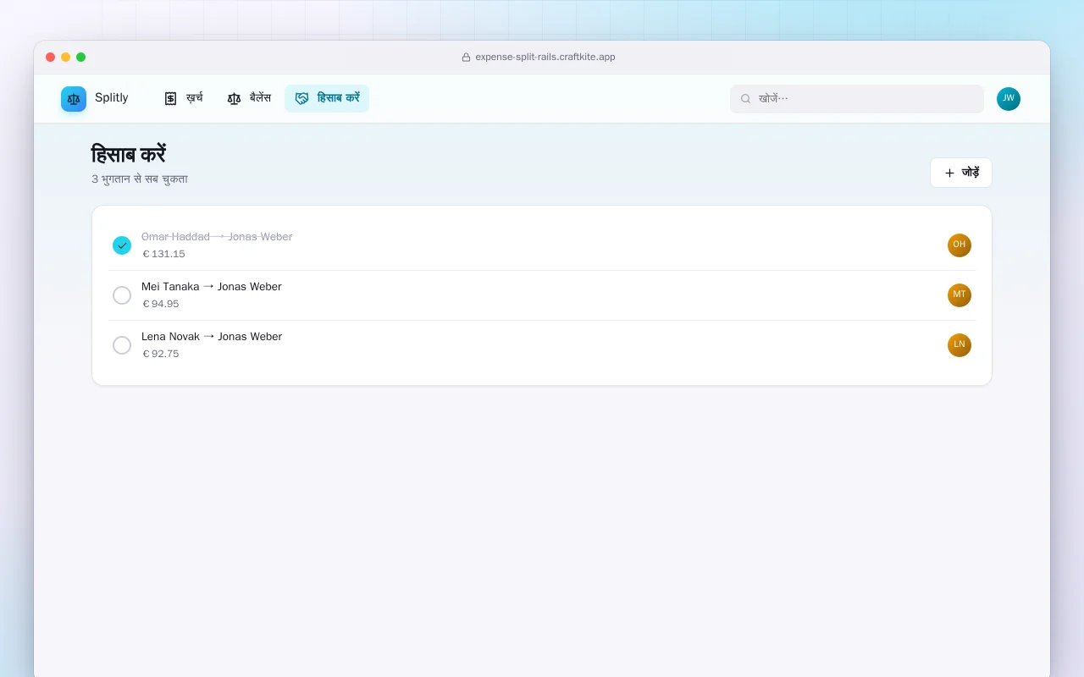Click the magnifier icon in search box
1084x677 pixels.
pyautogui.click(x=746, y=99)
